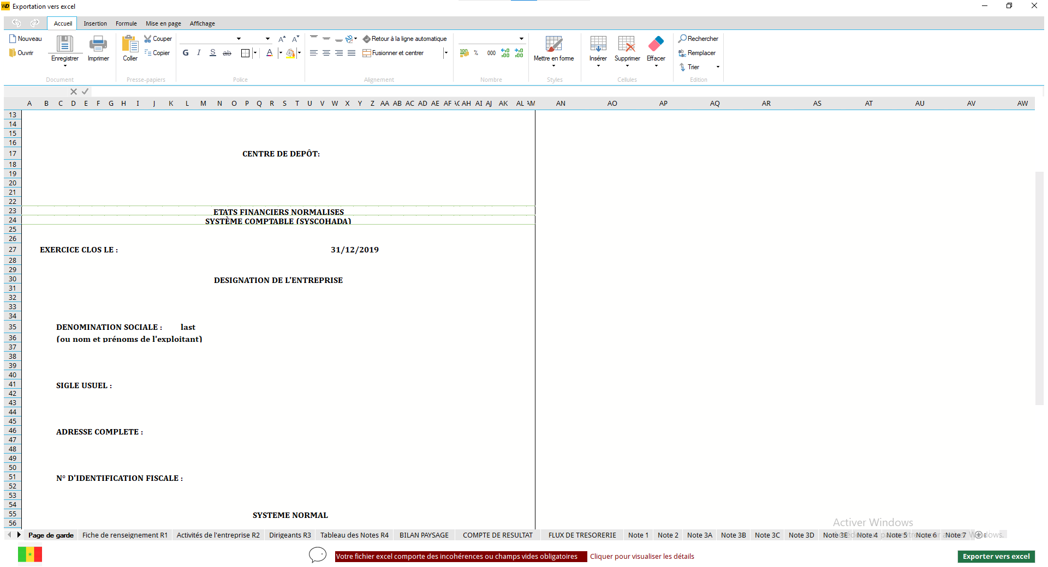Switch to the Formule ribbon tab
The image size is (1048, 567).
coord(126,23)
